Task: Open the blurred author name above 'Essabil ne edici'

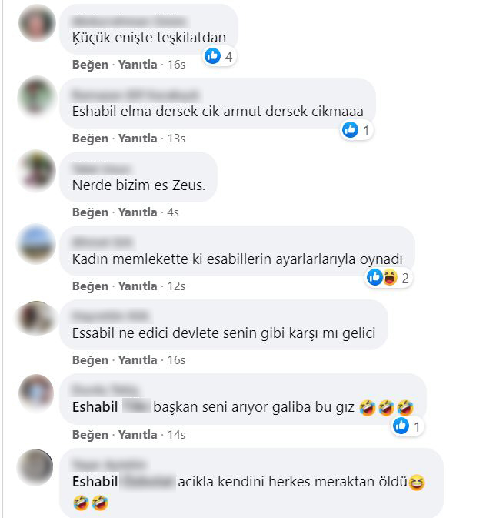Action: (111, 316)
